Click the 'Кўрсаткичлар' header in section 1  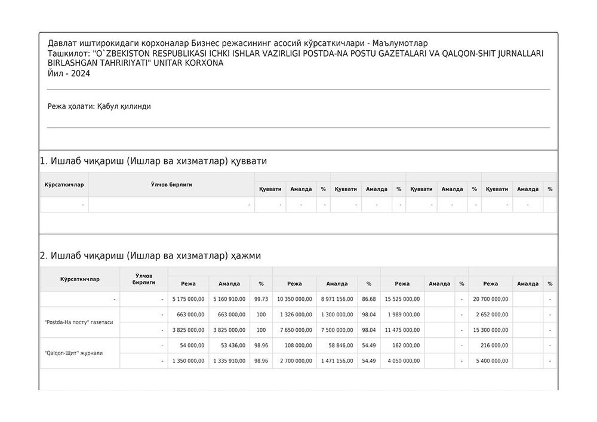click(x=64, y=184)
